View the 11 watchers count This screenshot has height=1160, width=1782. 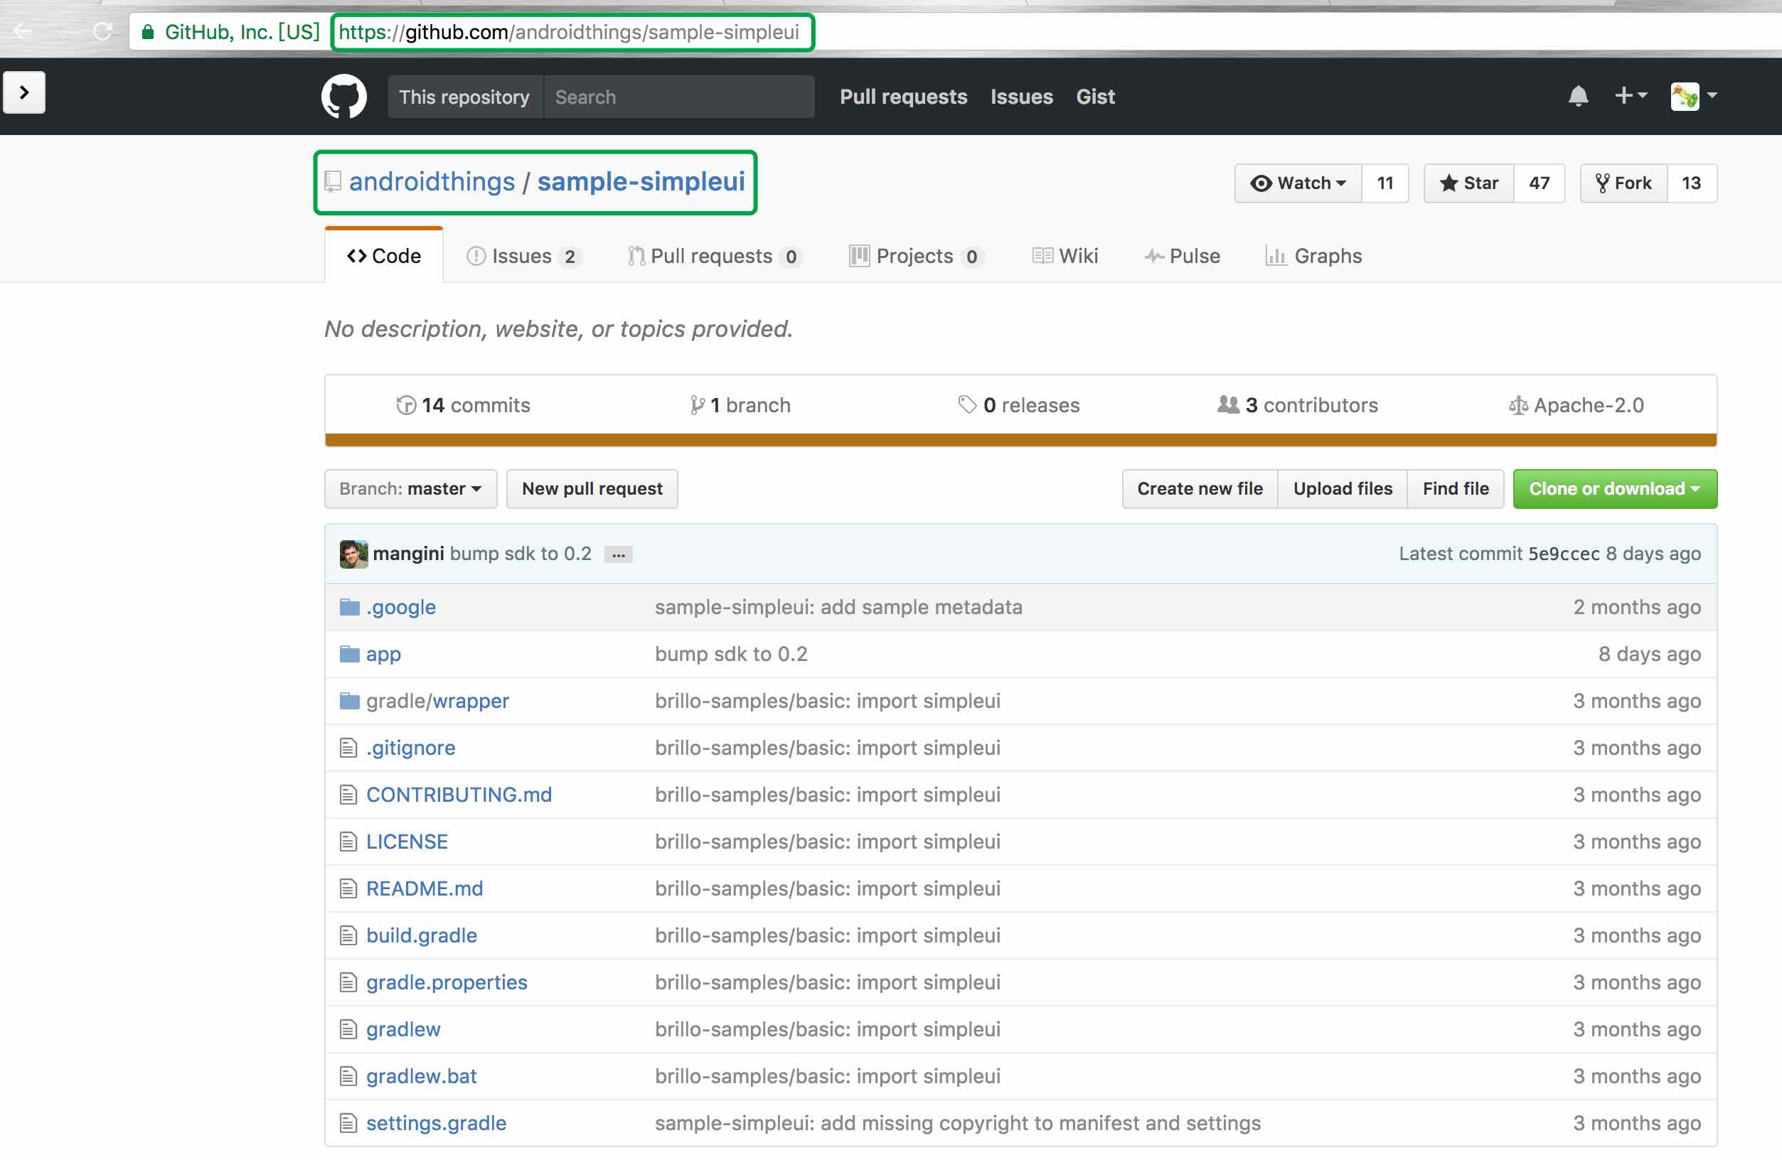[x=1384, y=183]
